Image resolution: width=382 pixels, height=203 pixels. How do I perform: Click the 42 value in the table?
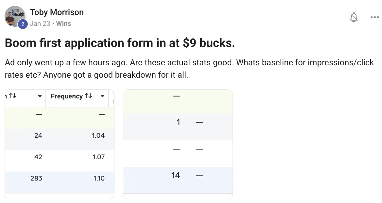[38, 157]
